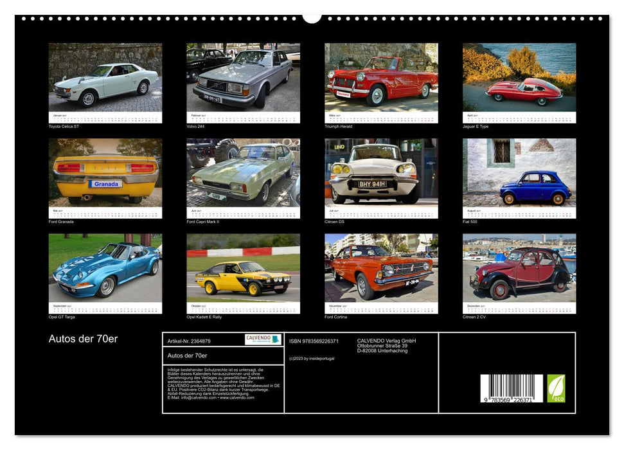Click the December calendar strip under 2 CV
Image resolution: width=624 pixels, height=450 pixels.
tap(519, 308)
